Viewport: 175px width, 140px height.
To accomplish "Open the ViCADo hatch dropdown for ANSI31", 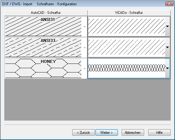I will pyautogui.click(x=167, y=27).
